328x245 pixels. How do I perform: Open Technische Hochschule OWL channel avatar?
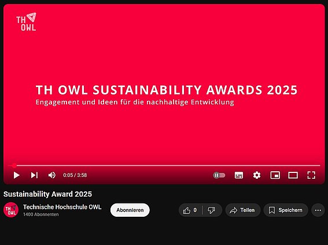coord(11,210)
